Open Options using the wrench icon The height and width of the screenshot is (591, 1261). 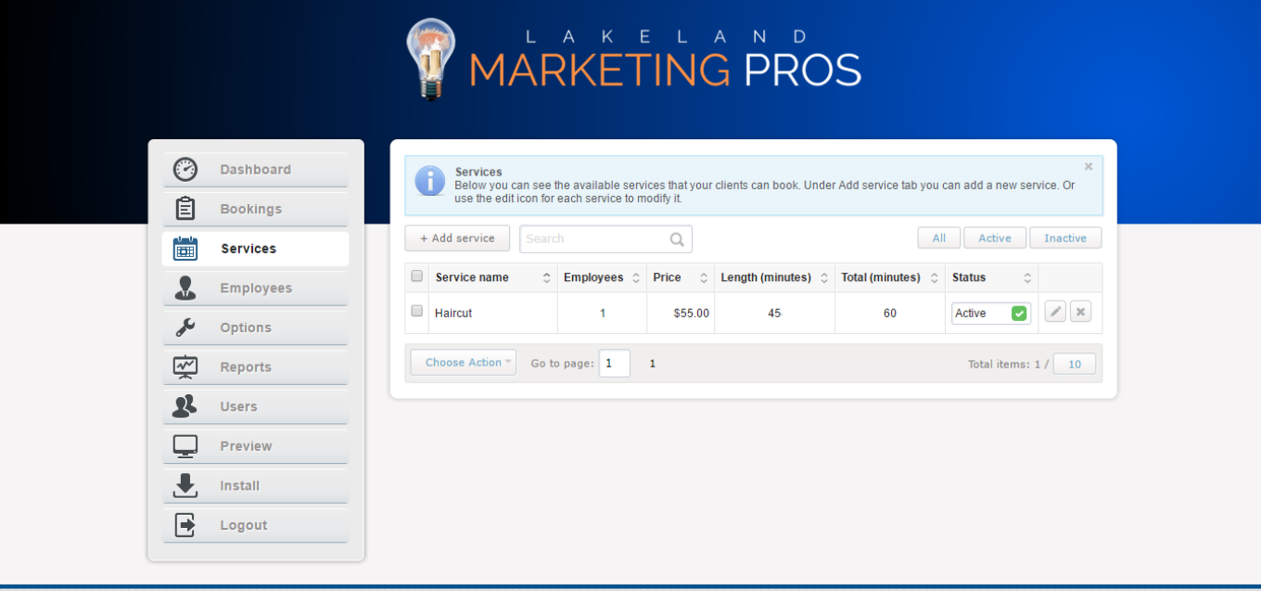(185, 328)
